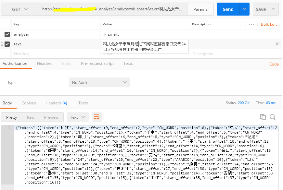283x190 pixels.
Task: Switch to the Cookies tab
Action: tap(29, 103)
